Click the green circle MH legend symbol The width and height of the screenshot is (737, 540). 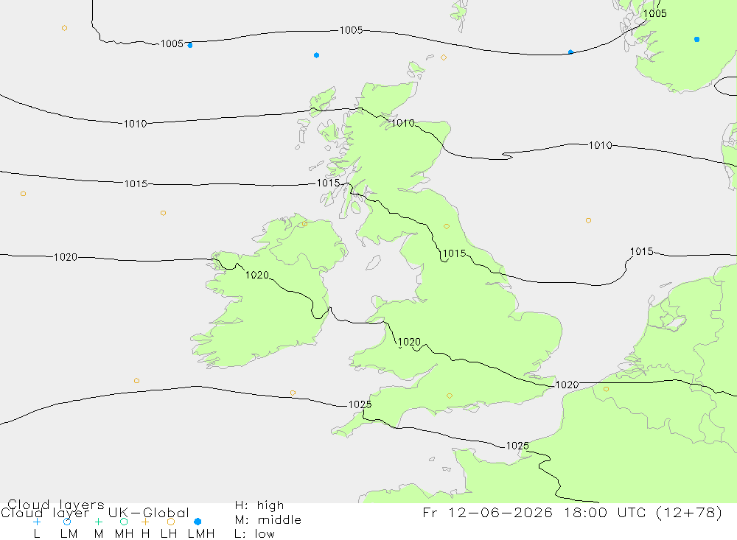(x=124, y=522)
